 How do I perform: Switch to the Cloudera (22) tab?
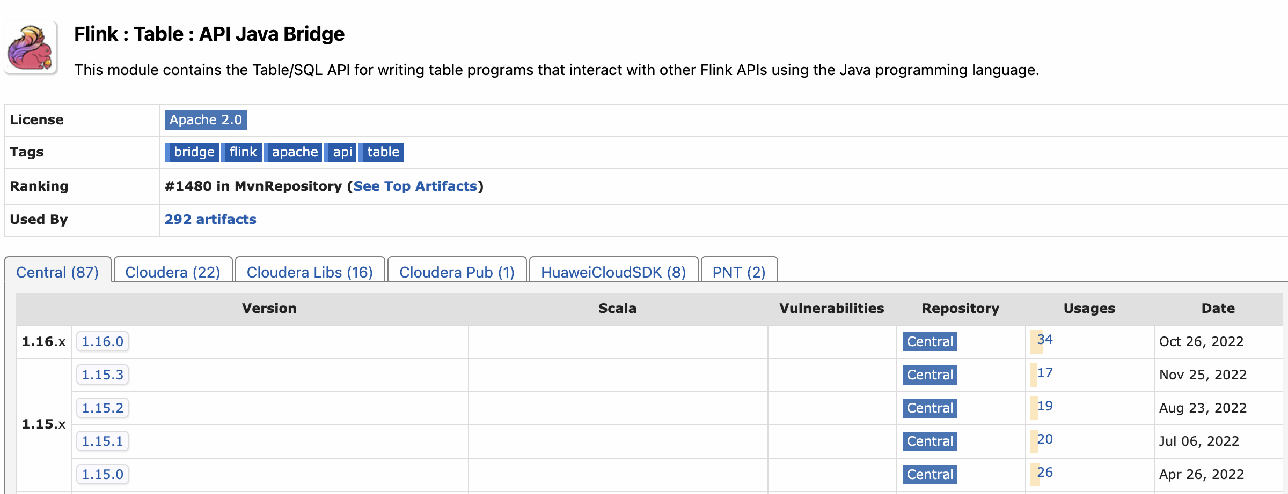point(173,272)
